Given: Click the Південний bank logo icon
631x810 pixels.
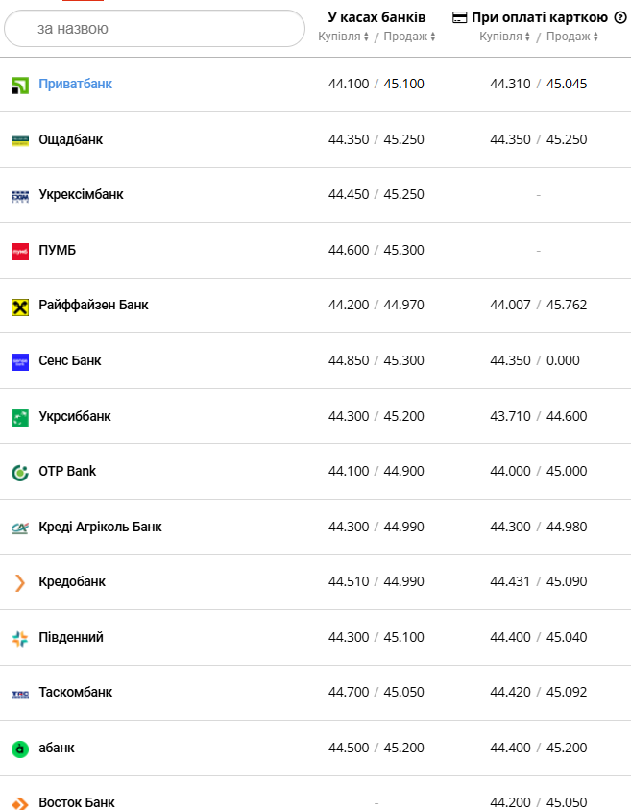Looking at the screenshot, I should point(20,639).
